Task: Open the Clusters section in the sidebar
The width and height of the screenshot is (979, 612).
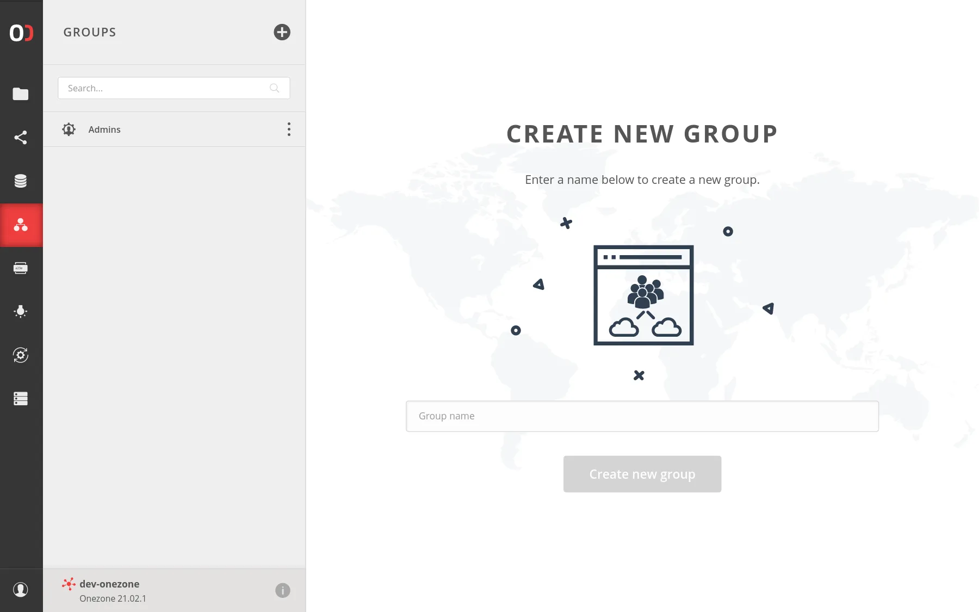Action: (x=21, y=399)
